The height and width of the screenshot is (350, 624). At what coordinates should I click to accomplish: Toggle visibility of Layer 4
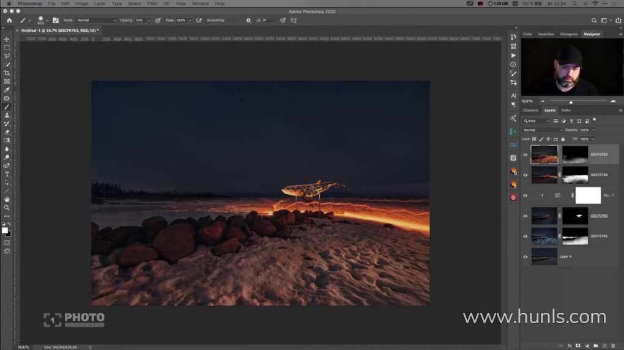(525, 257)
